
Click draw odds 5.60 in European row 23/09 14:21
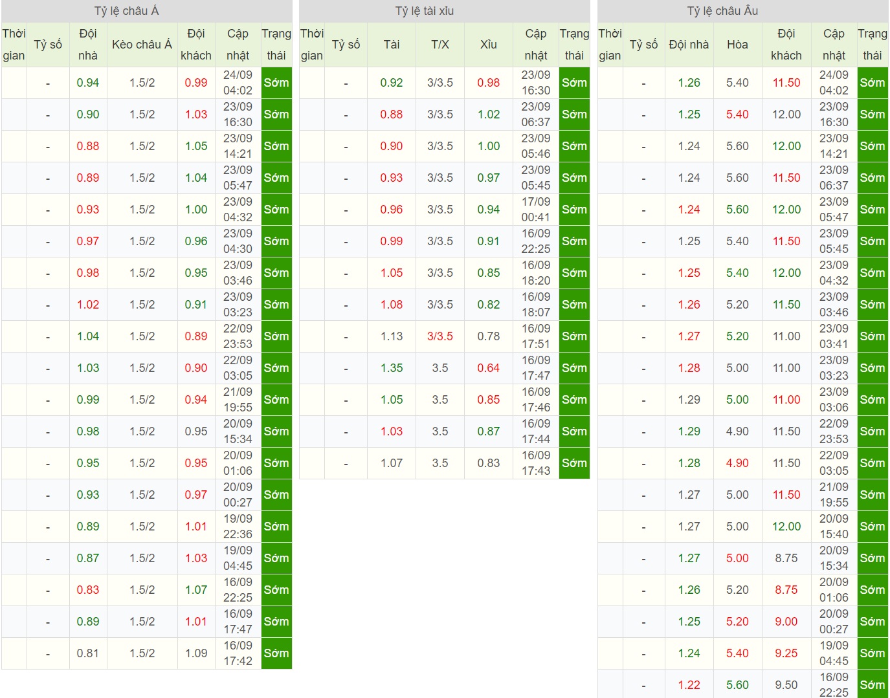(x=737, y=146)
